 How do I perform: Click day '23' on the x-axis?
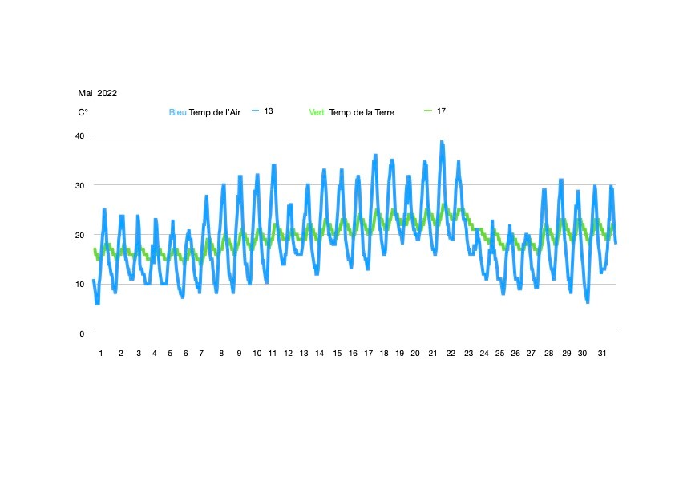(x=468, y=353)
